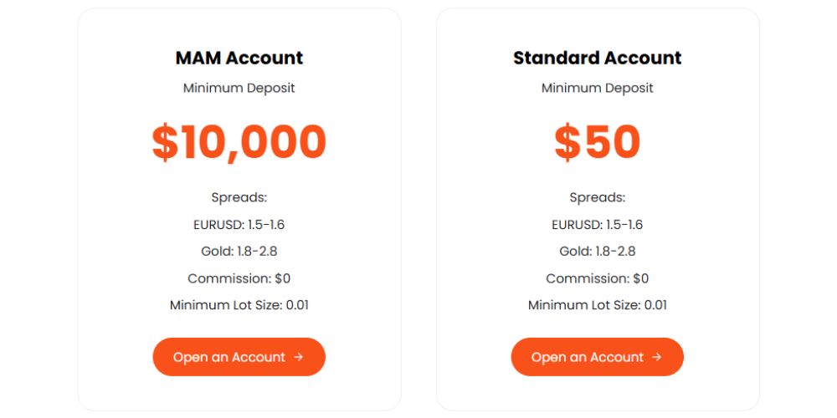Click Commission $0 text in Standard card
The image size is (837, 418).
[598, 278]
